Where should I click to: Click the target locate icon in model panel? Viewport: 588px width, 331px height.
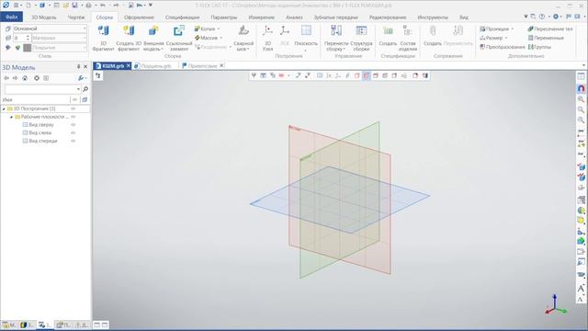37,78
